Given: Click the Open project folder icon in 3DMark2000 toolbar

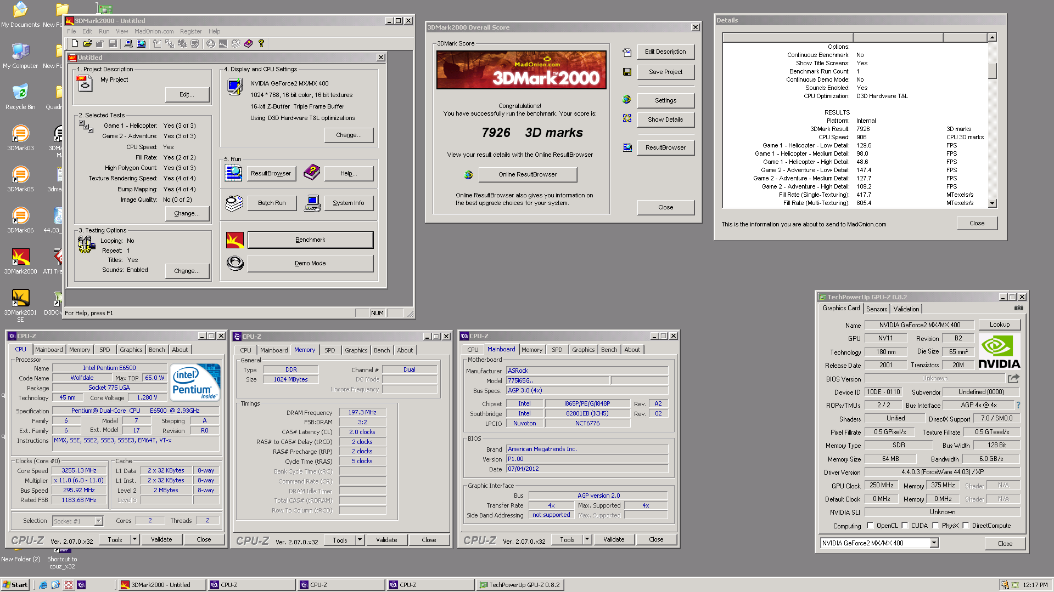Looking at the screenshot, I should pyautogui.click(x=87, y=43).
